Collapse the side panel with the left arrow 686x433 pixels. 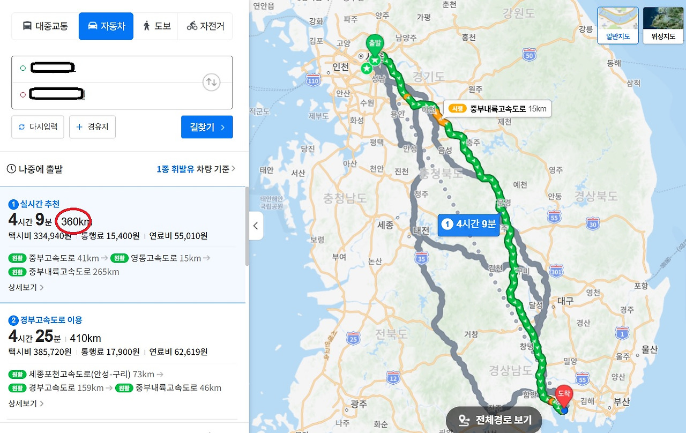tap(256, 226)
